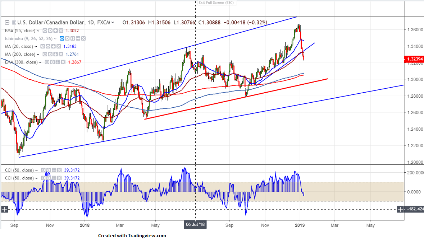
Task: Click the -182.424 CCI value label
Action: [x=414, y=209]
